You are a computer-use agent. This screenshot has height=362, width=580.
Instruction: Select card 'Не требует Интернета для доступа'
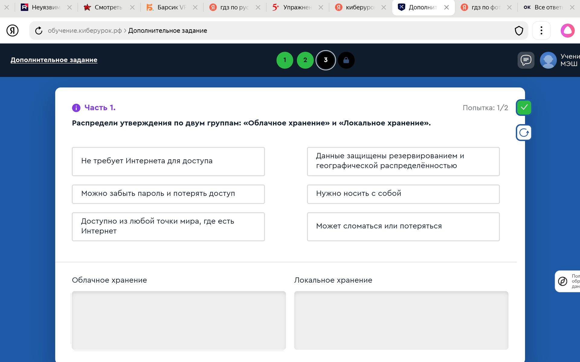point(168,161)
